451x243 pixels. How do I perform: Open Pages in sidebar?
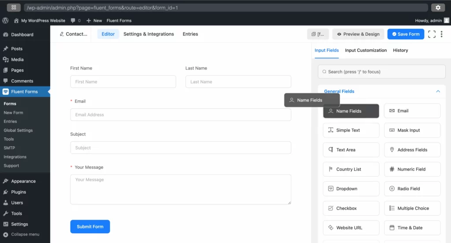pos(25,70)
